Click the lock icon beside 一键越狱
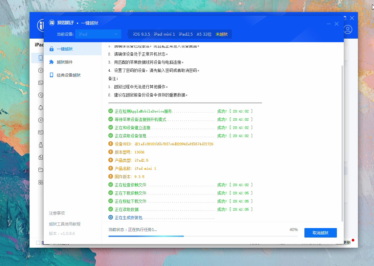374x266 pixels. (51, 49)
